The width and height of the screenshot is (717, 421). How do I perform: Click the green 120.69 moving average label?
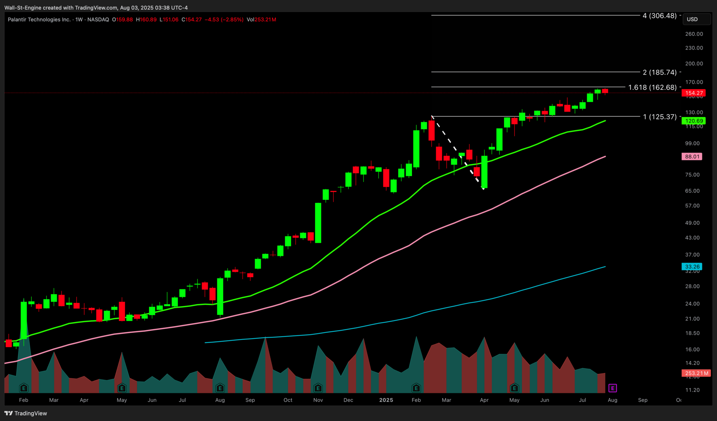(693, 121)
